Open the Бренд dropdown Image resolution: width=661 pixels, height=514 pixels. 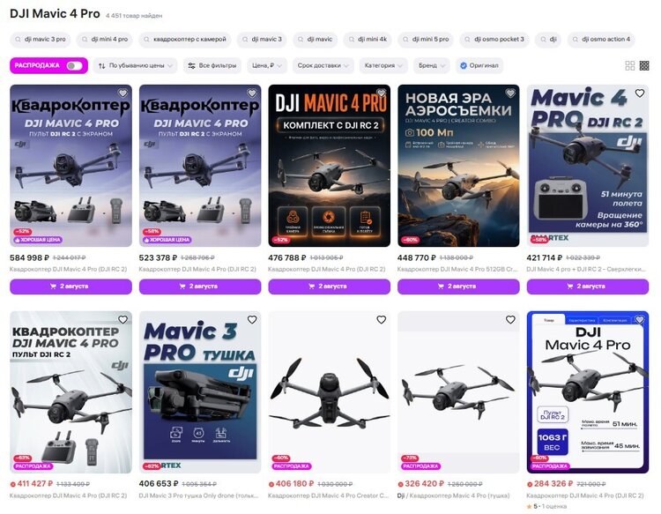[x=432, y=65]
